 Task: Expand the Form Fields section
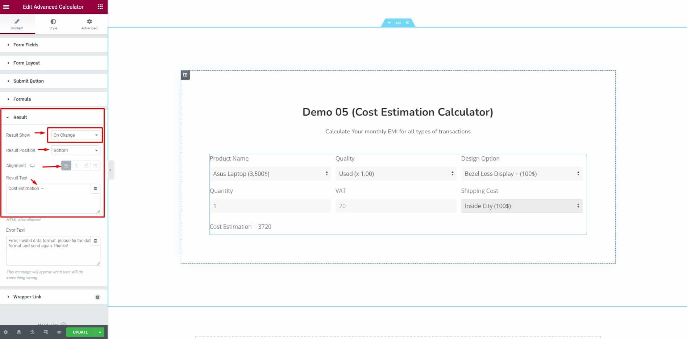coord(25,45)
